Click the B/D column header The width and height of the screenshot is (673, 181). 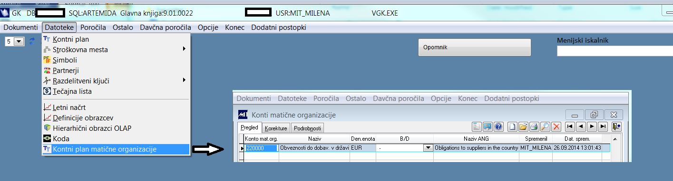[x=404, y=139]
